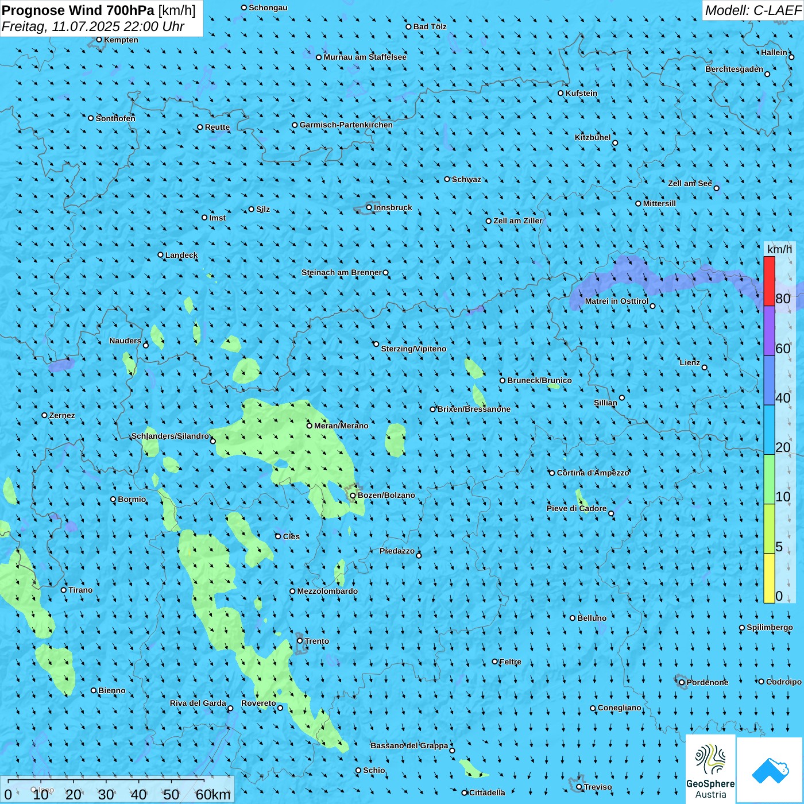This screenshot has height=804, width=804.
Task: Click the Cortina d'Ampezzo location dot
Action: (552, 473)
